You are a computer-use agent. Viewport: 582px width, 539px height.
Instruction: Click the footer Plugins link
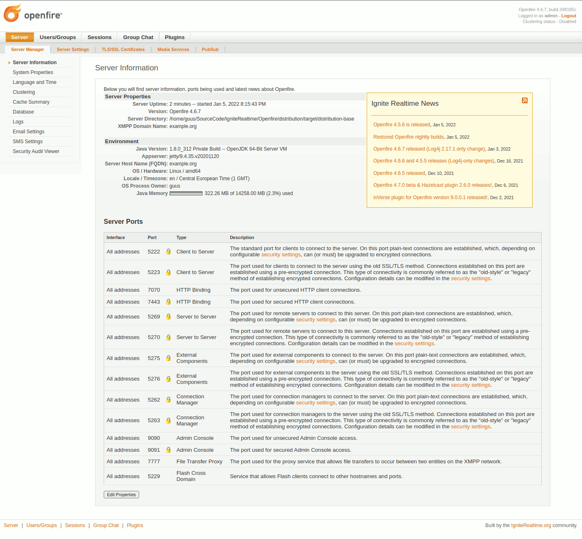pos(135,525)
